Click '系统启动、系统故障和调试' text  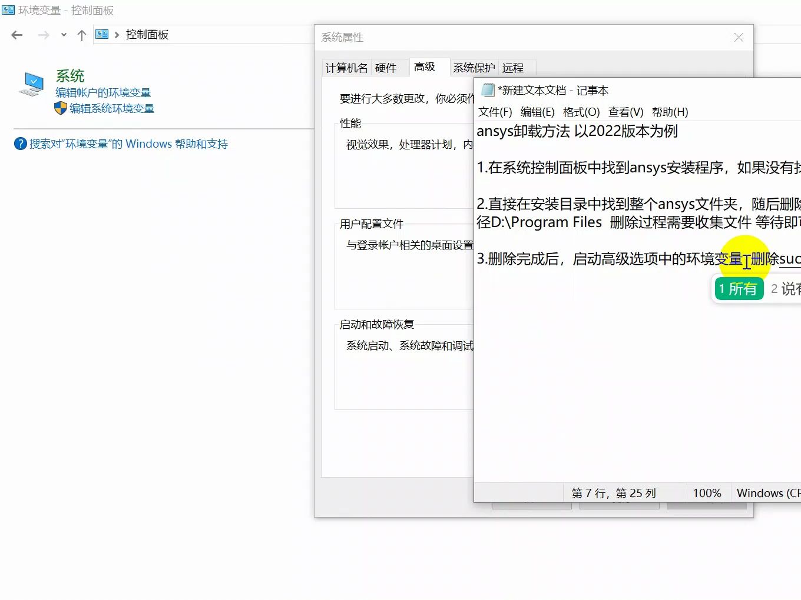[x=410, y=346]
